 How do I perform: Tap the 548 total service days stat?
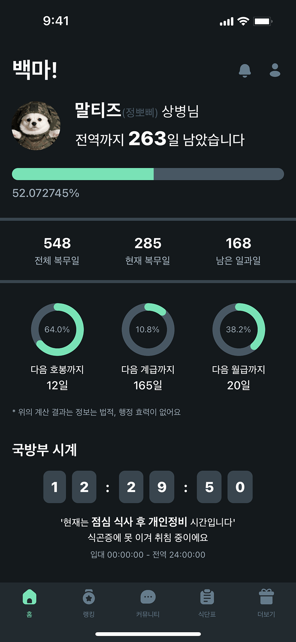57,251
